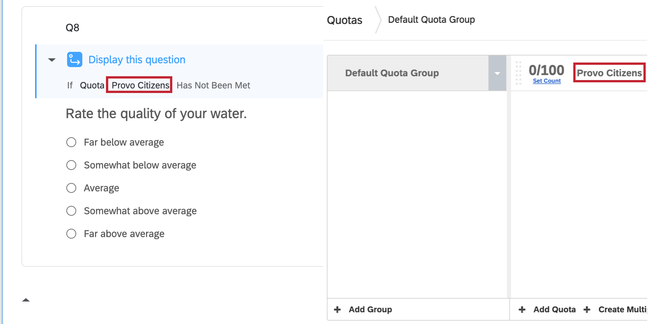This screenshot has width=648, height=324.
Task: Open the Default Quota Group dropdown arrow
Action: pos(497,73)
